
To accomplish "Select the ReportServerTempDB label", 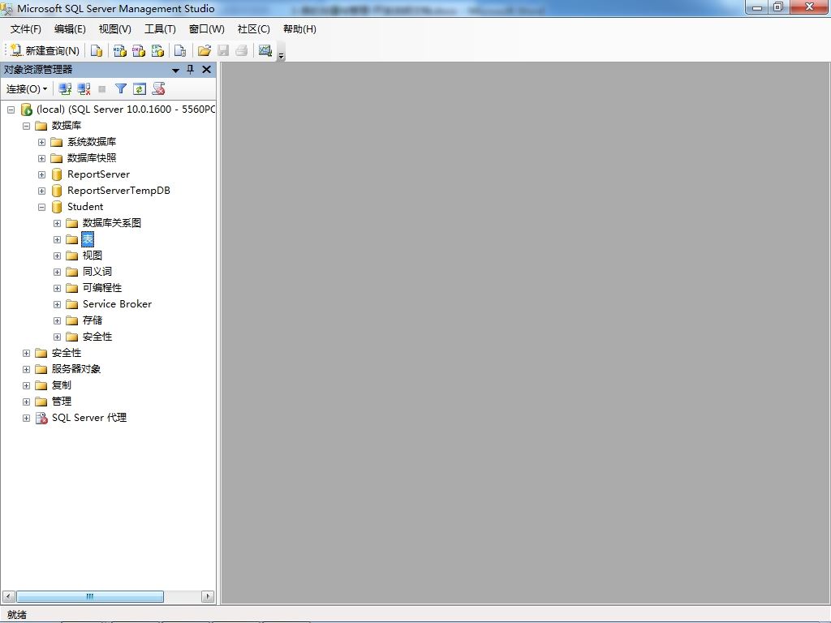I will coord(118,190).
